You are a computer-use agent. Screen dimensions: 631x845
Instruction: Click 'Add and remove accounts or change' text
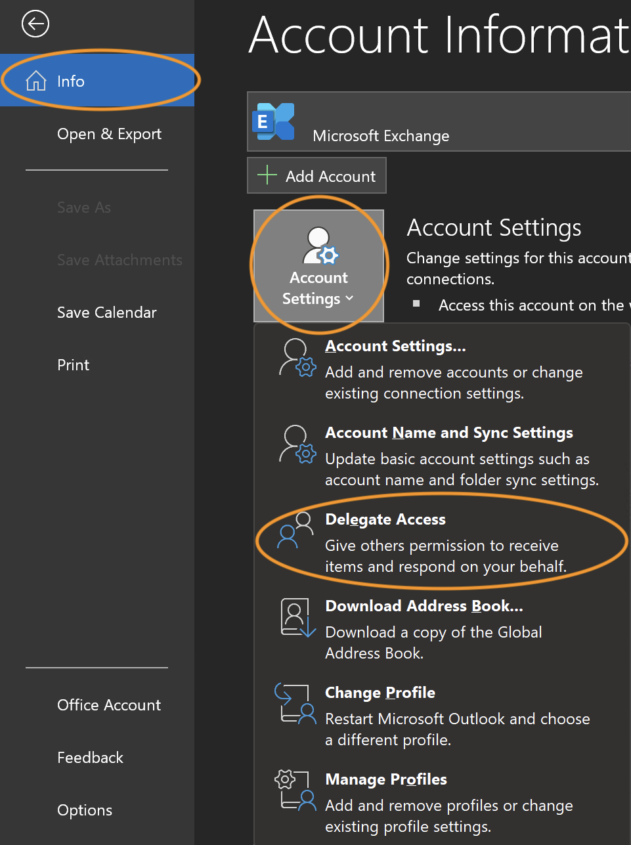(454, 372)
